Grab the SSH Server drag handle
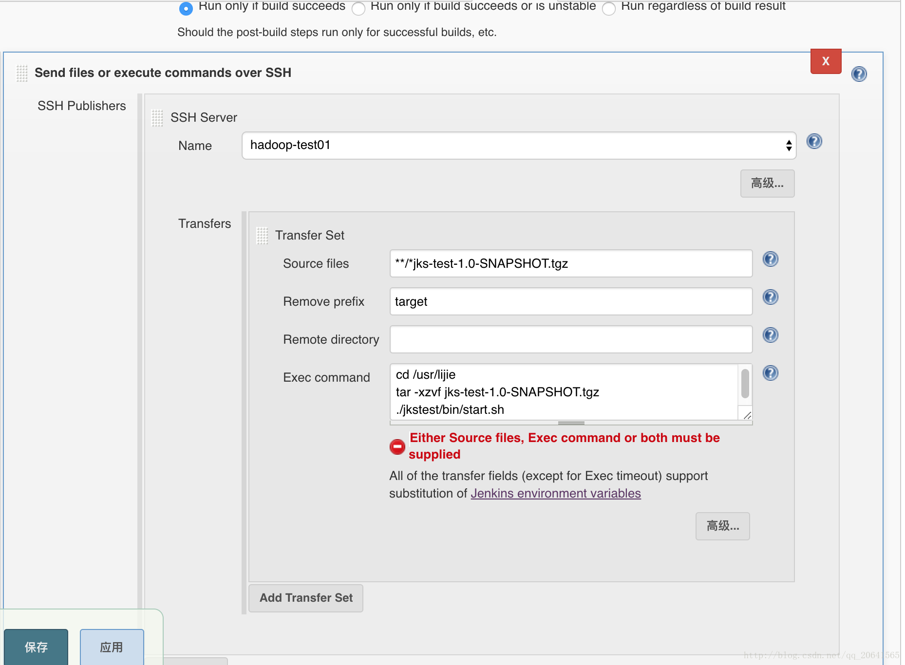The width and height of the screenshot is (905, 665). pos(157,118)
